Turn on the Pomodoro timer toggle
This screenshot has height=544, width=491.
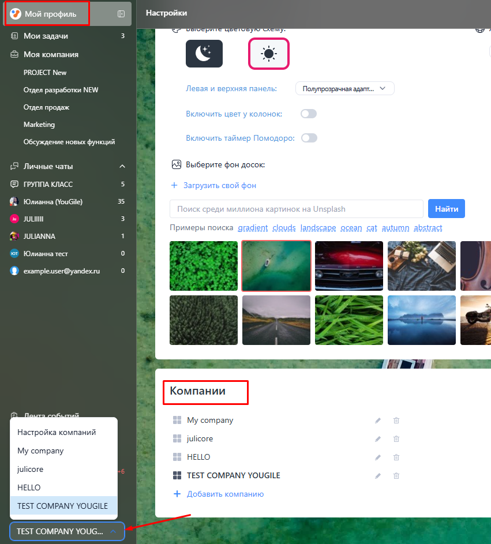tap(309, 138)
